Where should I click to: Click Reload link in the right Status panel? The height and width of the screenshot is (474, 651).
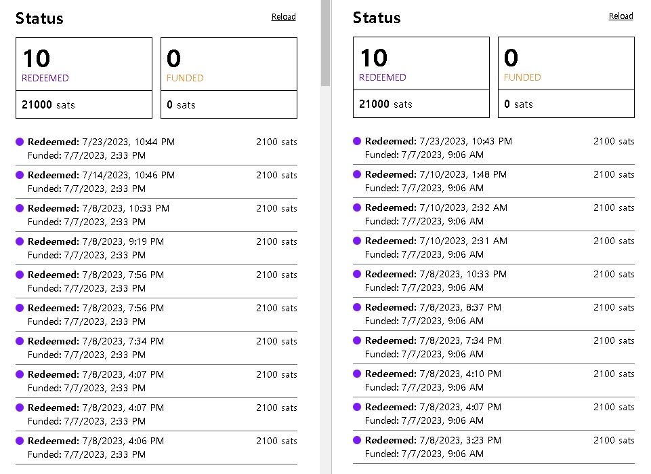coord(621,16)
